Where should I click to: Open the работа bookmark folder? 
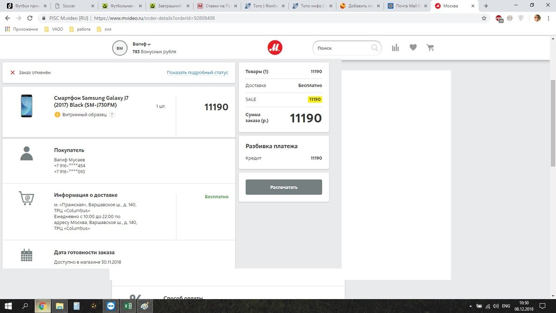pyautogui.click(x=80, y=29)
